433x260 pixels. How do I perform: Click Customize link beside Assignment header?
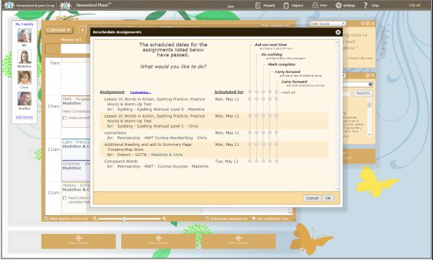coord(141,92)
